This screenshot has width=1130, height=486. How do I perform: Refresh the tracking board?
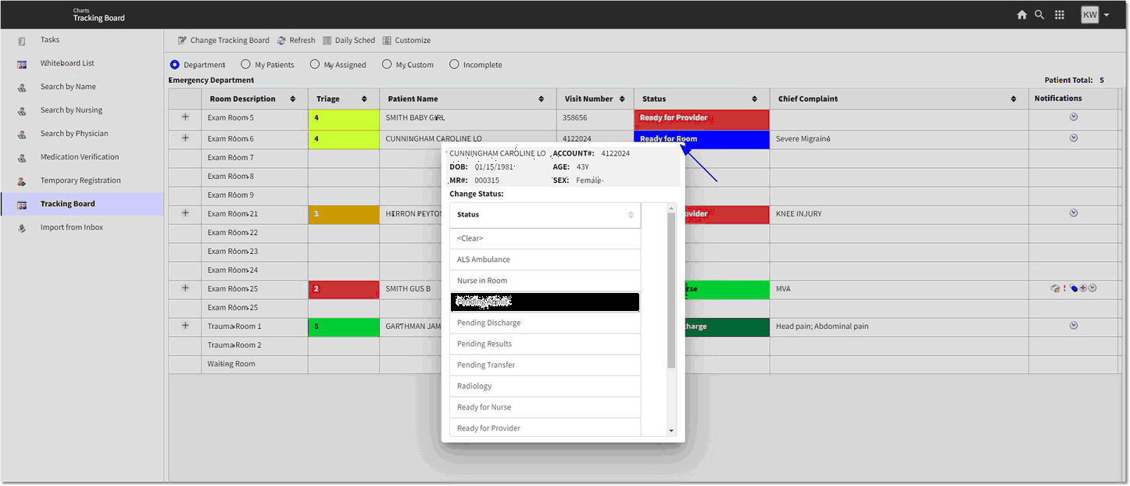[296, 40]
